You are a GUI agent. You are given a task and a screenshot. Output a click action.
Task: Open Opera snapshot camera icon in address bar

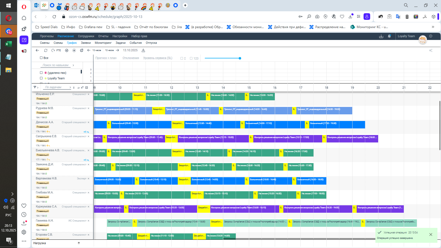[317, 17]
